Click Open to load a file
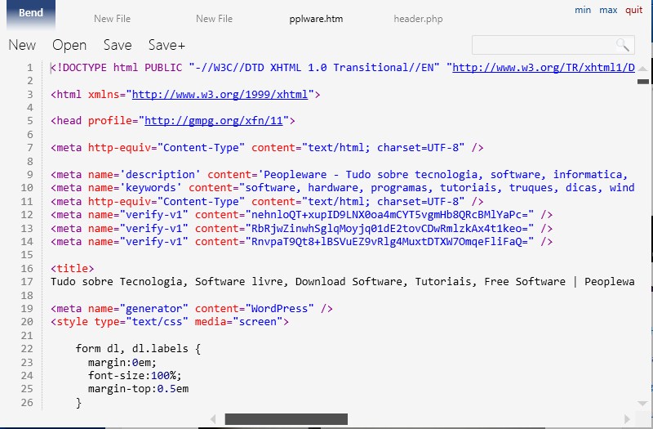 click(69, 45)
